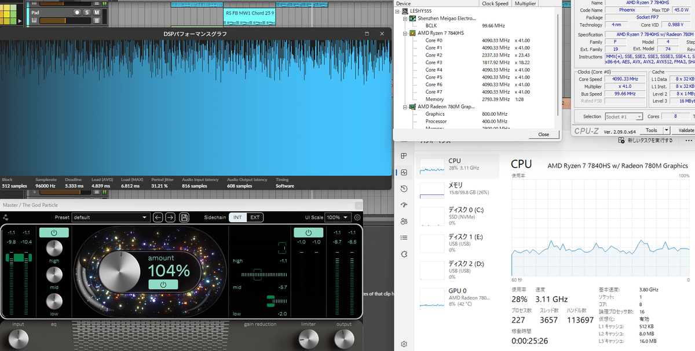Collapse the Shenzhen Meigao tree node

[405, 19]
